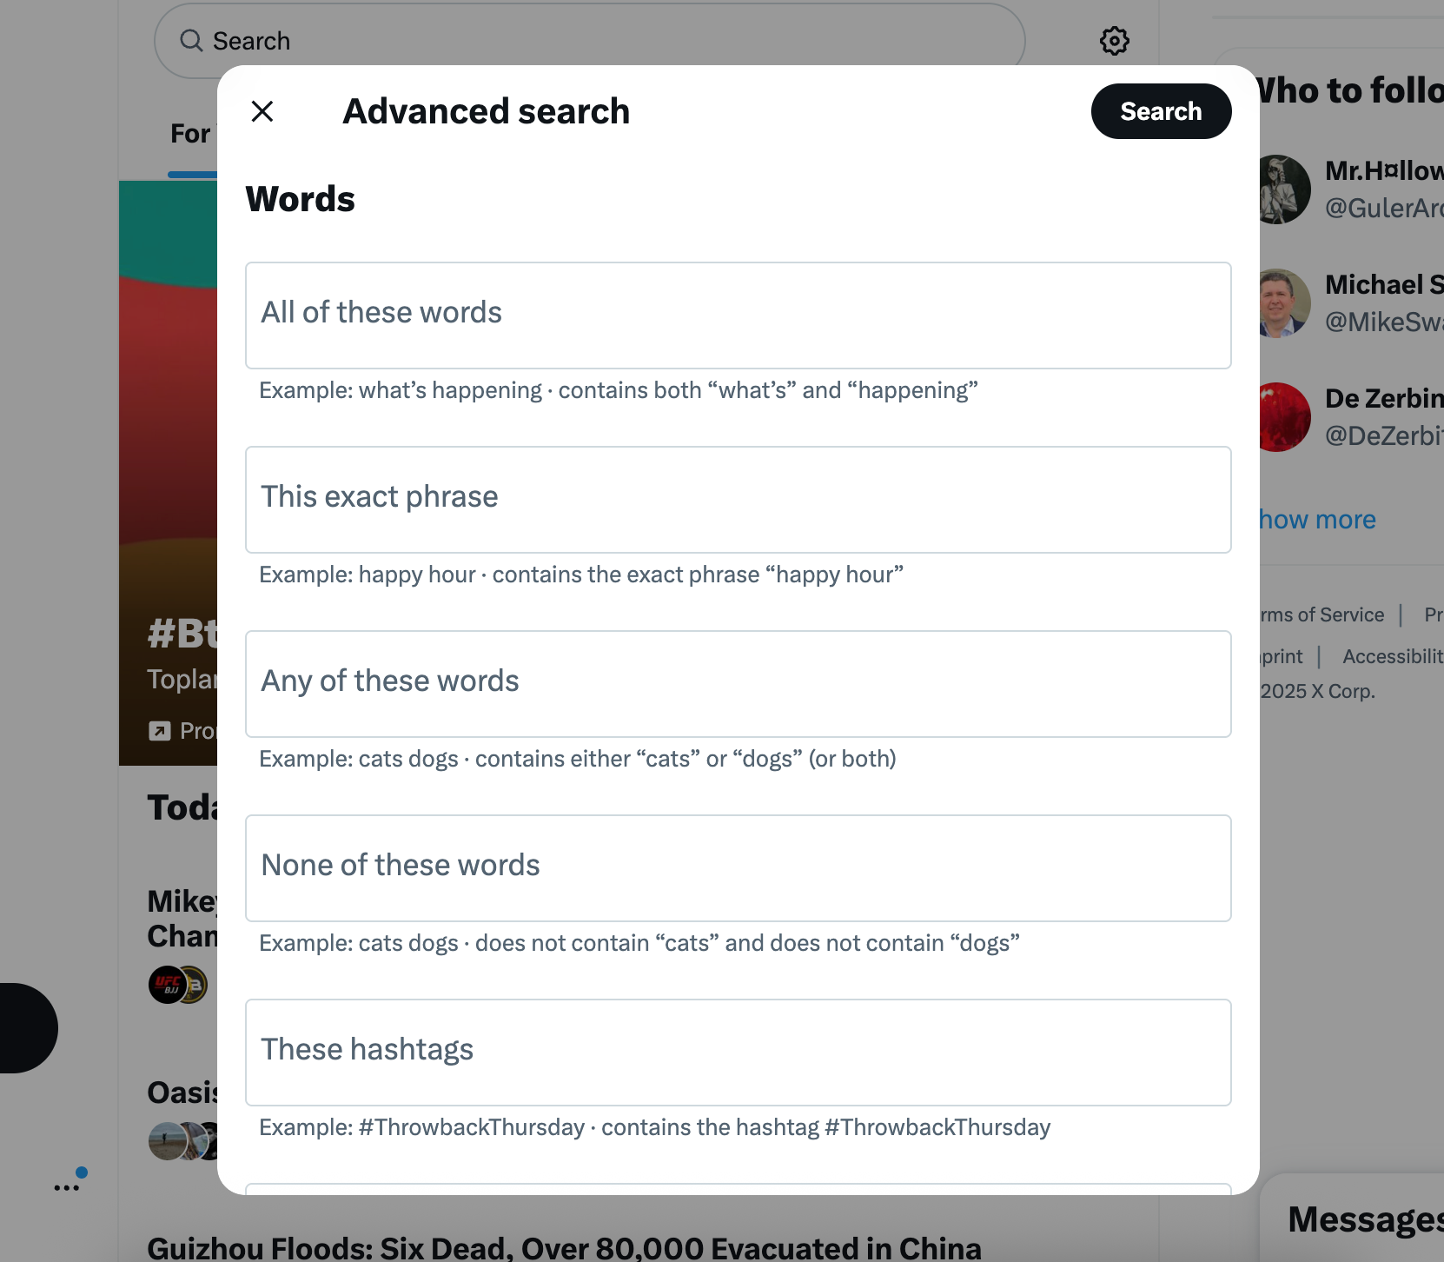
Task: Click the UFC BJJ circular event avatar
Action: tap(168, 985)
